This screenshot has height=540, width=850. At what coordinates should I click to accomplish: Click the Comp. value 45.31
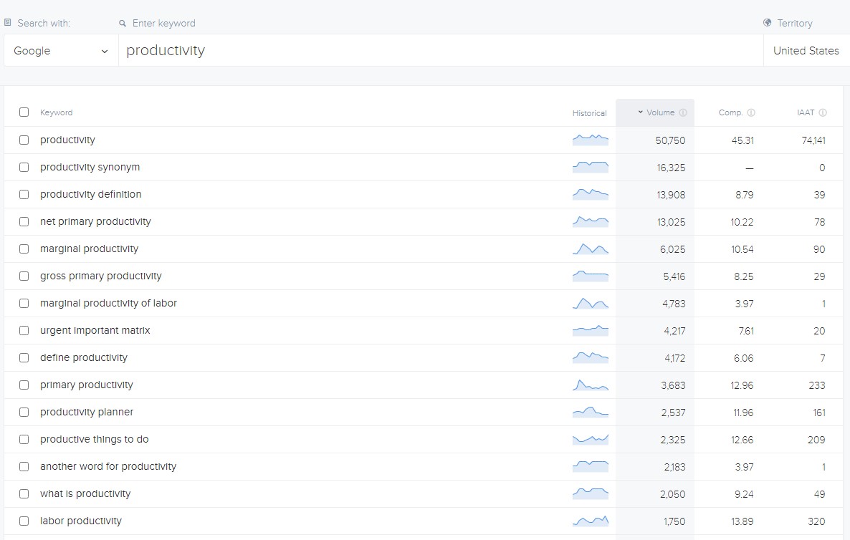[742, 140]
